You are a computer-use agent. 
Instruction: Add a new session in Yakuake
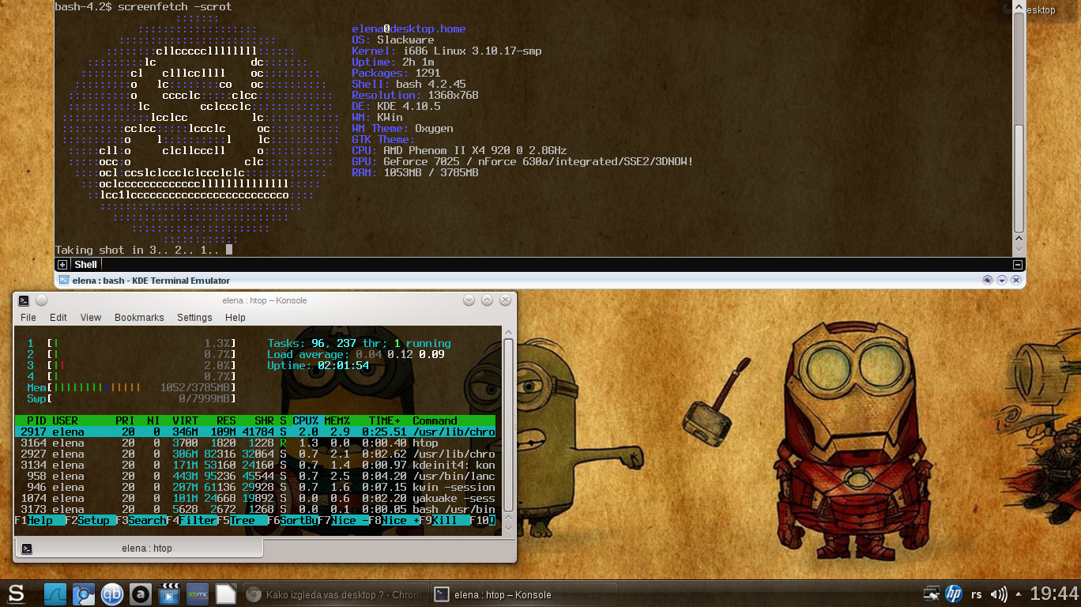[x=62, y=265]
